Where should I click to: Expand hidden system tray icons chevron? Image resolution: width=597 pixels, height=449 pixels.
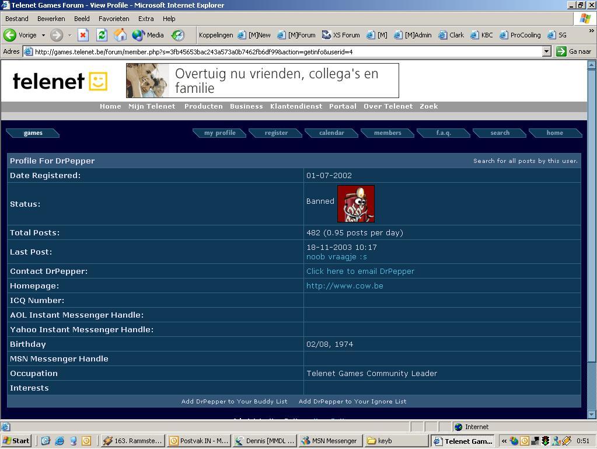point(504,441)
